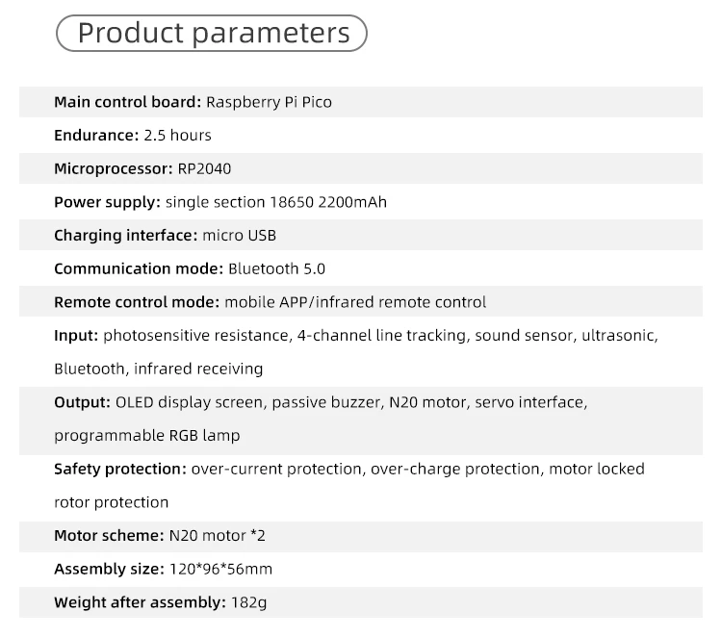722x637 pixels.
Task: Click the Power supply label
Action: pyautogui.click(x=107, y=202)
